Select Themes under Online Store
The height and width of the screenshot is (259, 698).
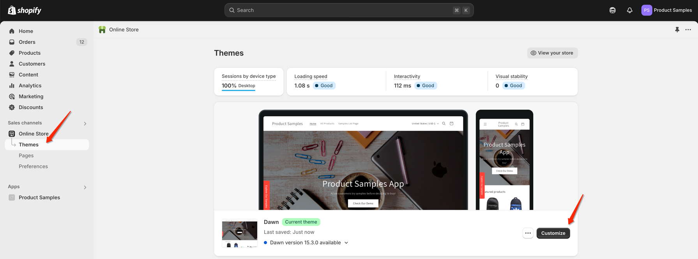point(47,145)
